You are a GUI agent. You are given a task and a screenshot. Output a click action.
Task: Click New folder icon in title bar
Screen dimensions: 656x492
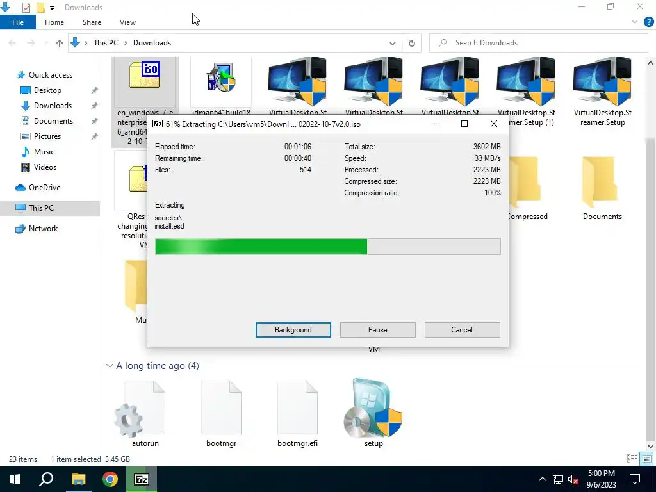tap(40, 7)
